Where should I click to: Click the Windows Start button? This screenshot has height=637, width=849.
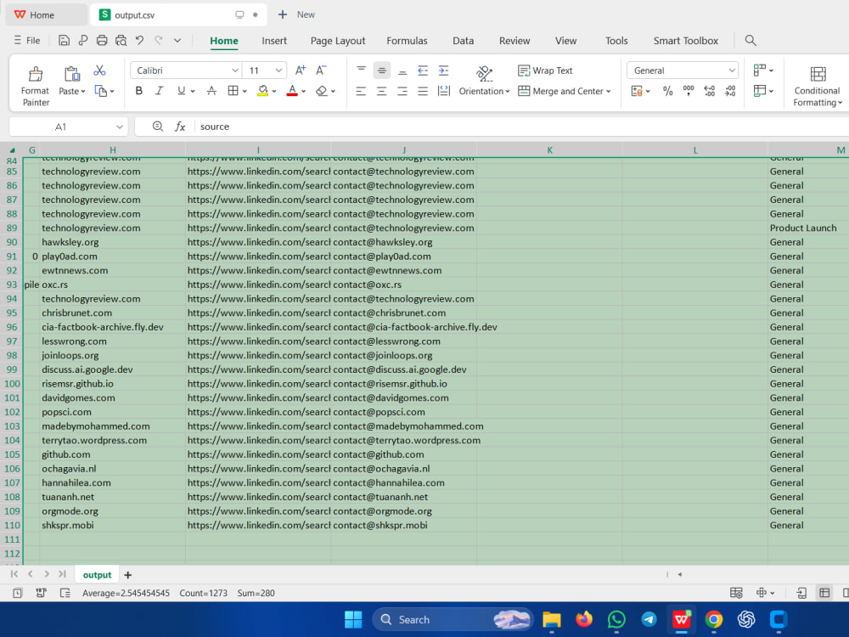[353, 619]
